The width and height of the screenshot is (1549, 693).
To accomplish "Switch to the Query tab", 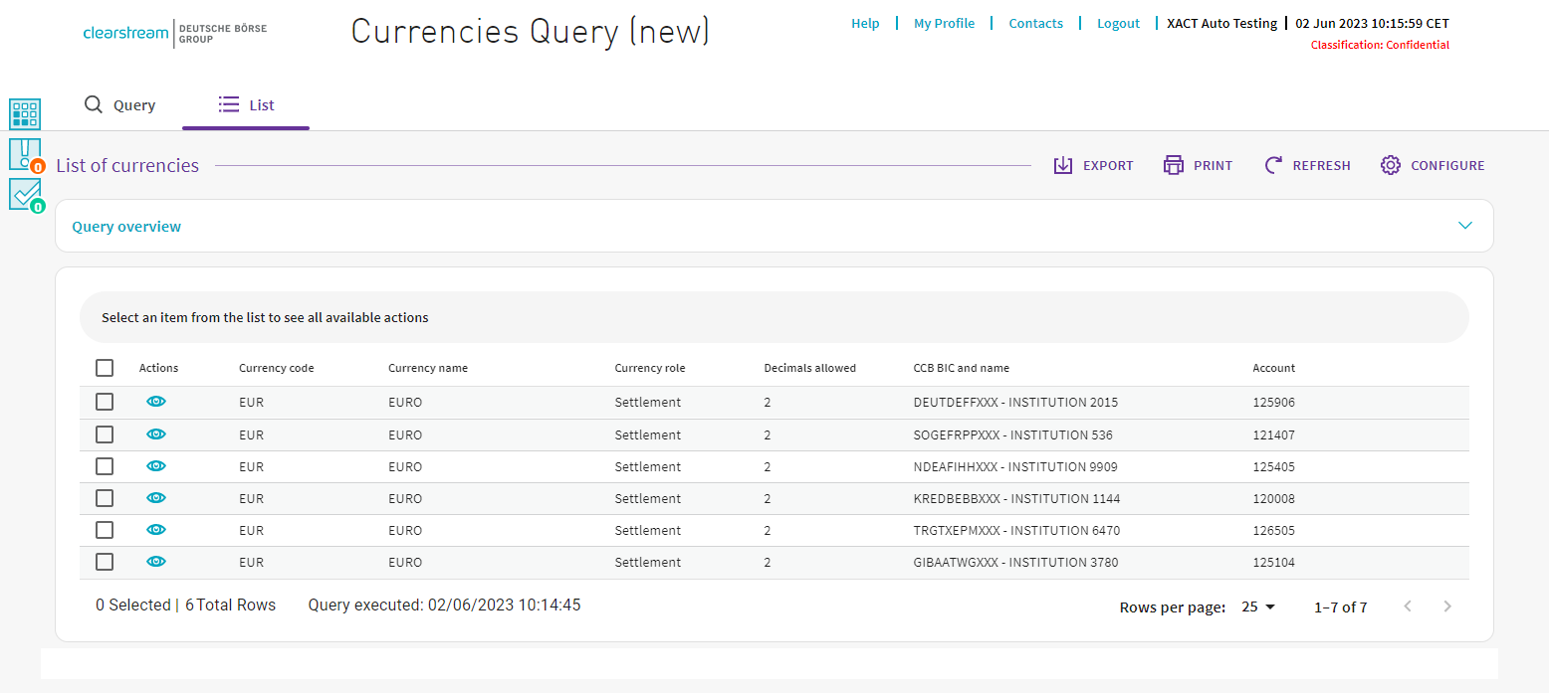I will [120, 105].
